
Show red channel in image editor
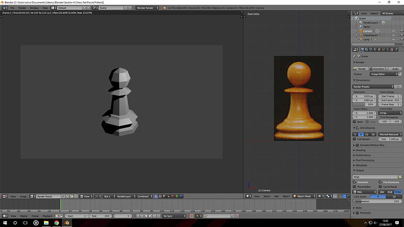pos(173,197)
